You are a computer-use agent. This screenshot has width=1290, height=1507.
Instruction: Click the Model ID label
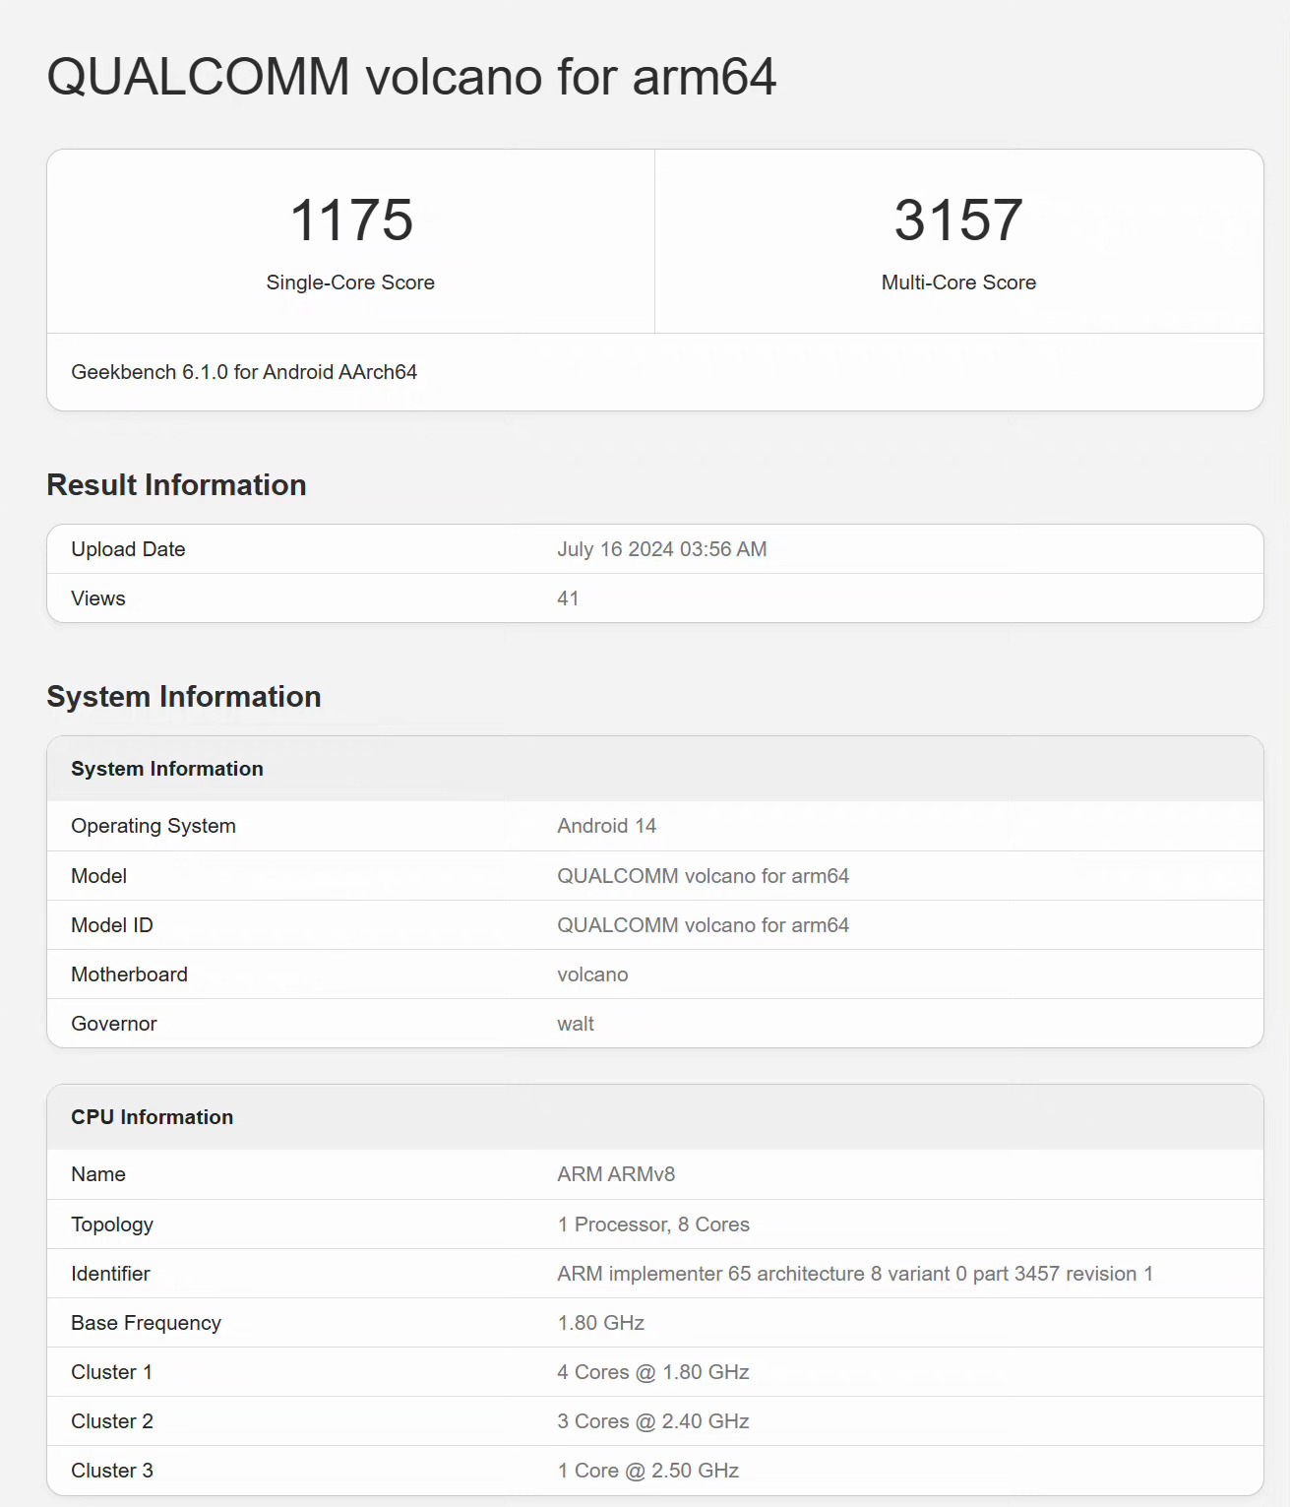(112, 925)
